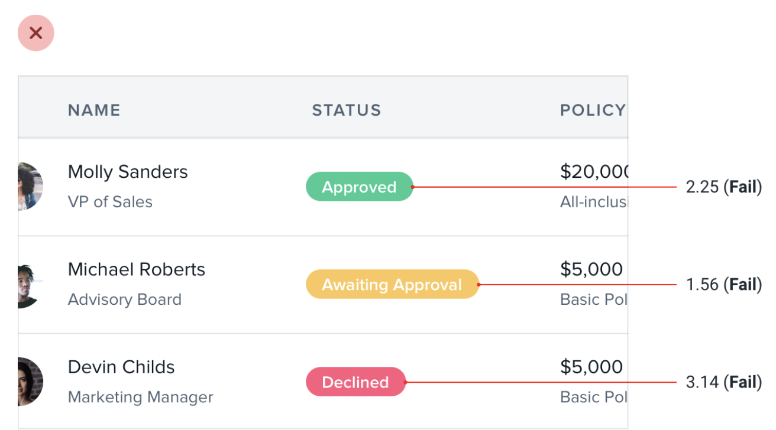Click Molly Sanders' avatar photo

click(31, 187)
